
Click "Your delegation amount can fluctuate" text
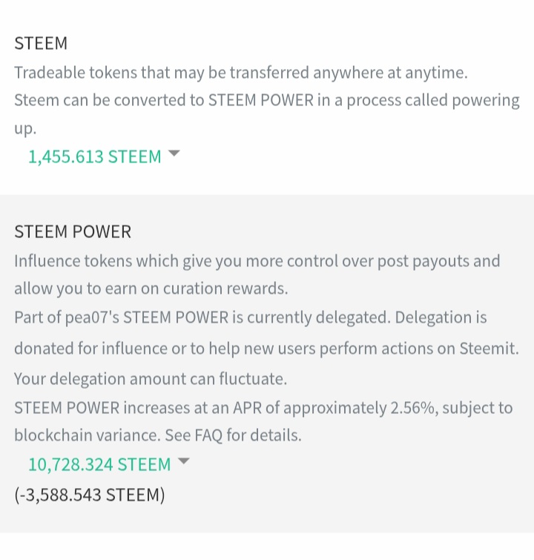[150, 378]
